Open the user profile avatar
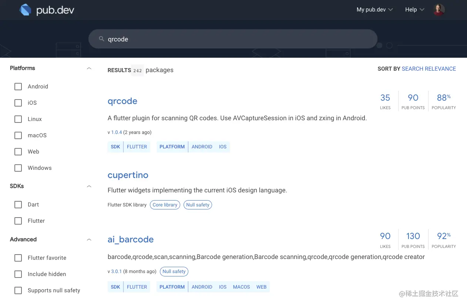This screenshot has height=306, width=467. pos(439,10)
